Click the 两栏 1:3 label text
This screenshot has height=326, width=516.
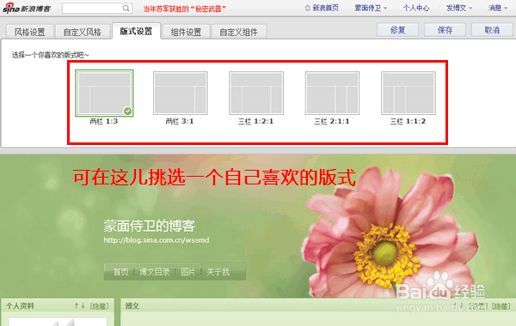pos(104,122)
